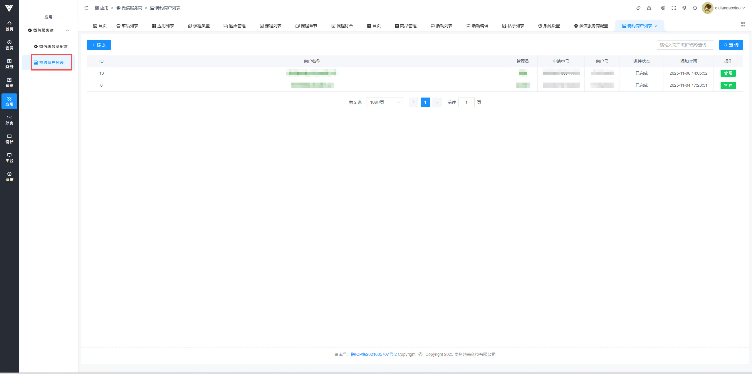Open 财务 in left sidebar

9,64
